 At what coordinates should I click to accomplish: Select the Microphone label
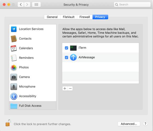coord(27,86)
